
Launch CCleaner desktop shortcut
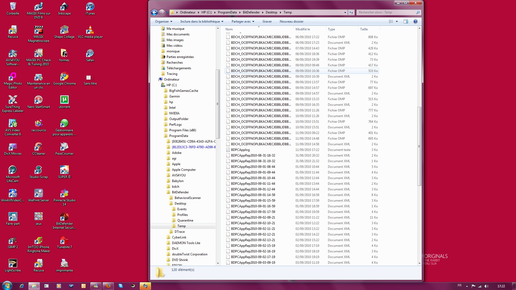pyautogui.click(x=38, y=149)
